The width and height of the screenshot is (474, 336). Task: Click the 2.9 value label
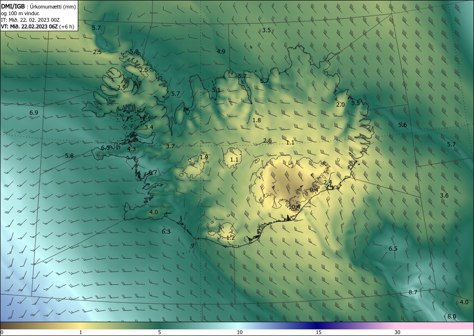click(121, 88)
